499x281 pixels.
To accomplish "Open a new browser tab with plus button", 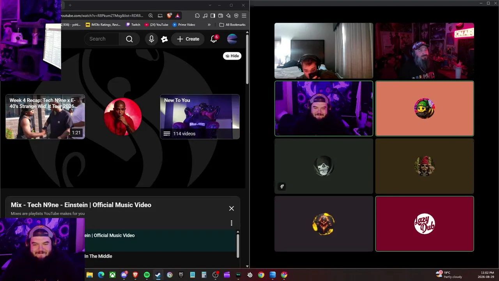I will click(70, 5).
